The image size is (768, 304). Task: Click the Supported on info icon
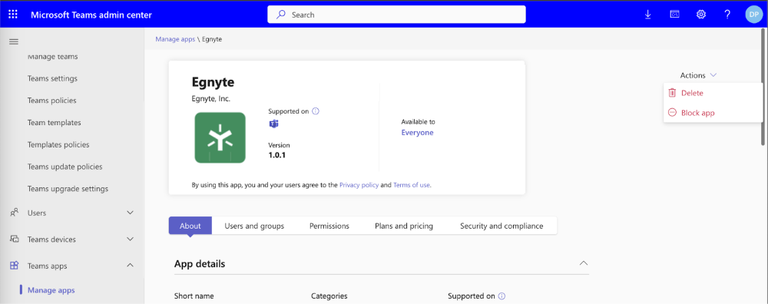click(x=316, y=111)
